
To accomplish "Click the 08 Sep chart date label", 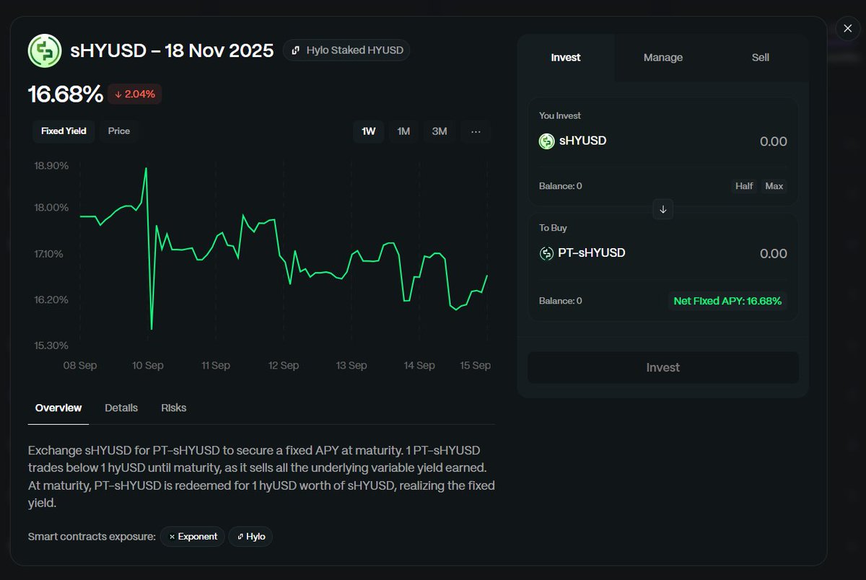I will click(x=80, y=366).
